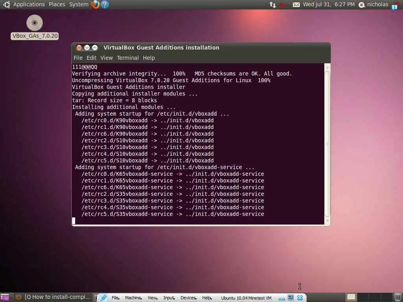Expand the Devices dropdown on VirtualBox mini toolbar

click(x=189, y=298)
